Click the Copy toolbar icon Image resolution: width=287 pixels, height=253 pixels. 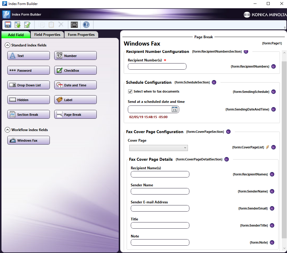[x=42, y=25]
